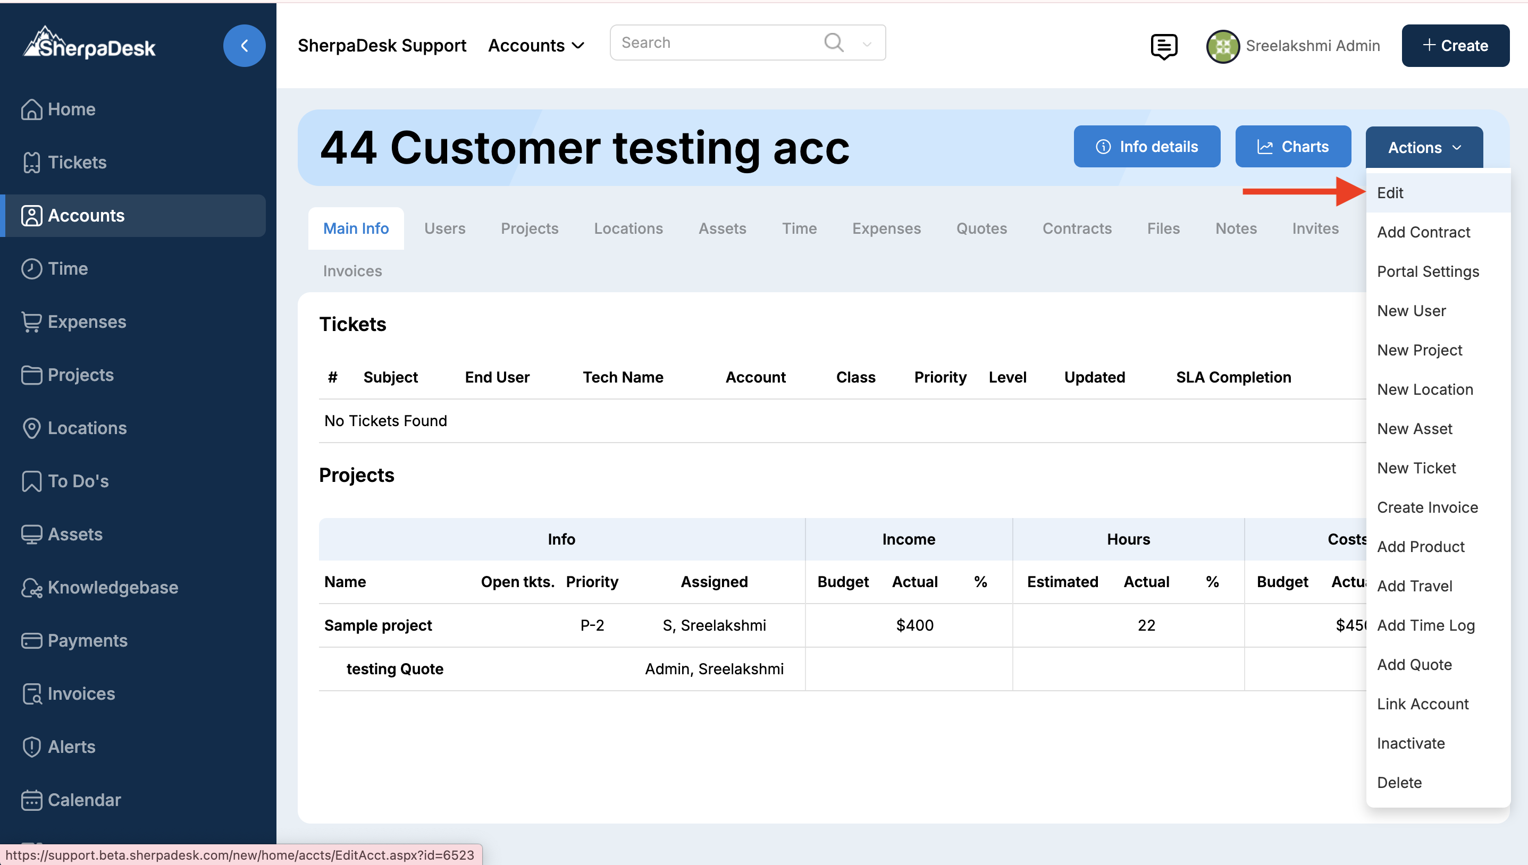Switch to the Contracts tab
1528x865 pixels.
coord(1076,228)
